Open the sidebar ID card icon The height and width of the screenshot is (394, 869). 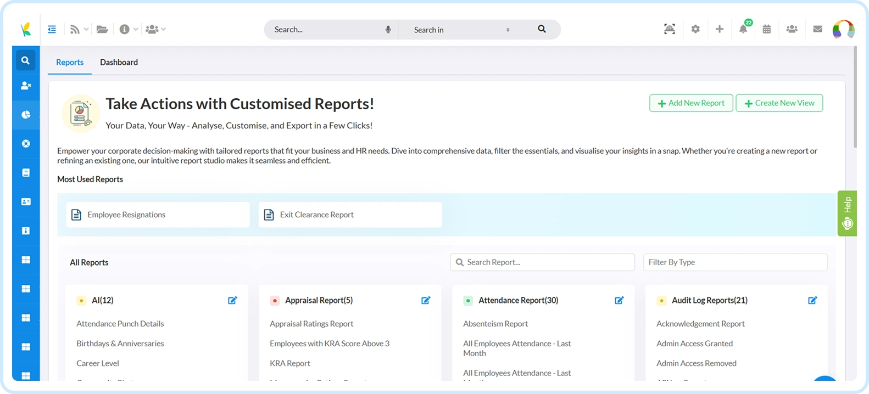(x=26, y=202)
